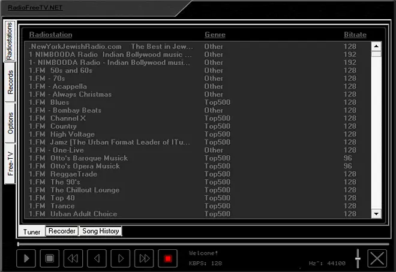Screen dimensions: 396x272
Task: Switch to the Tuner tab
Action: 32,232
